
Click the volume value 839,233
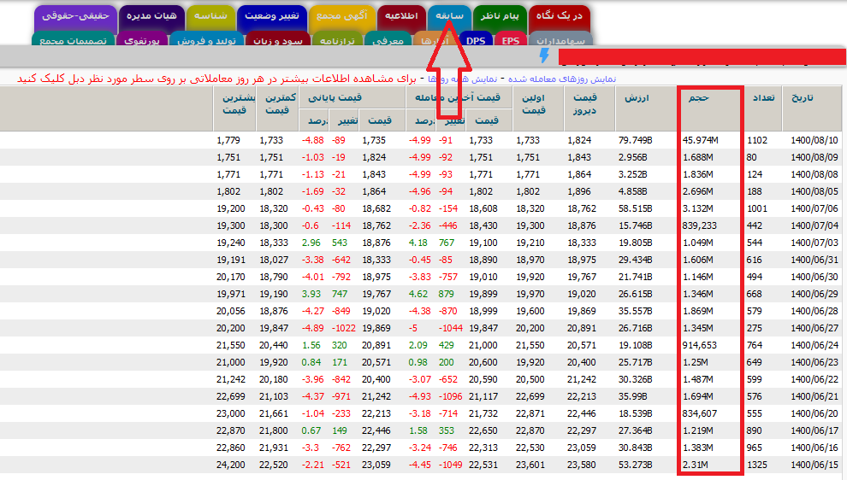tap(700, 226)
